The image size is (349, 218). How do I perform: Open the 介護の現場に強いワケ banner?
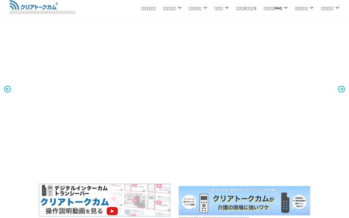point(244,201)
